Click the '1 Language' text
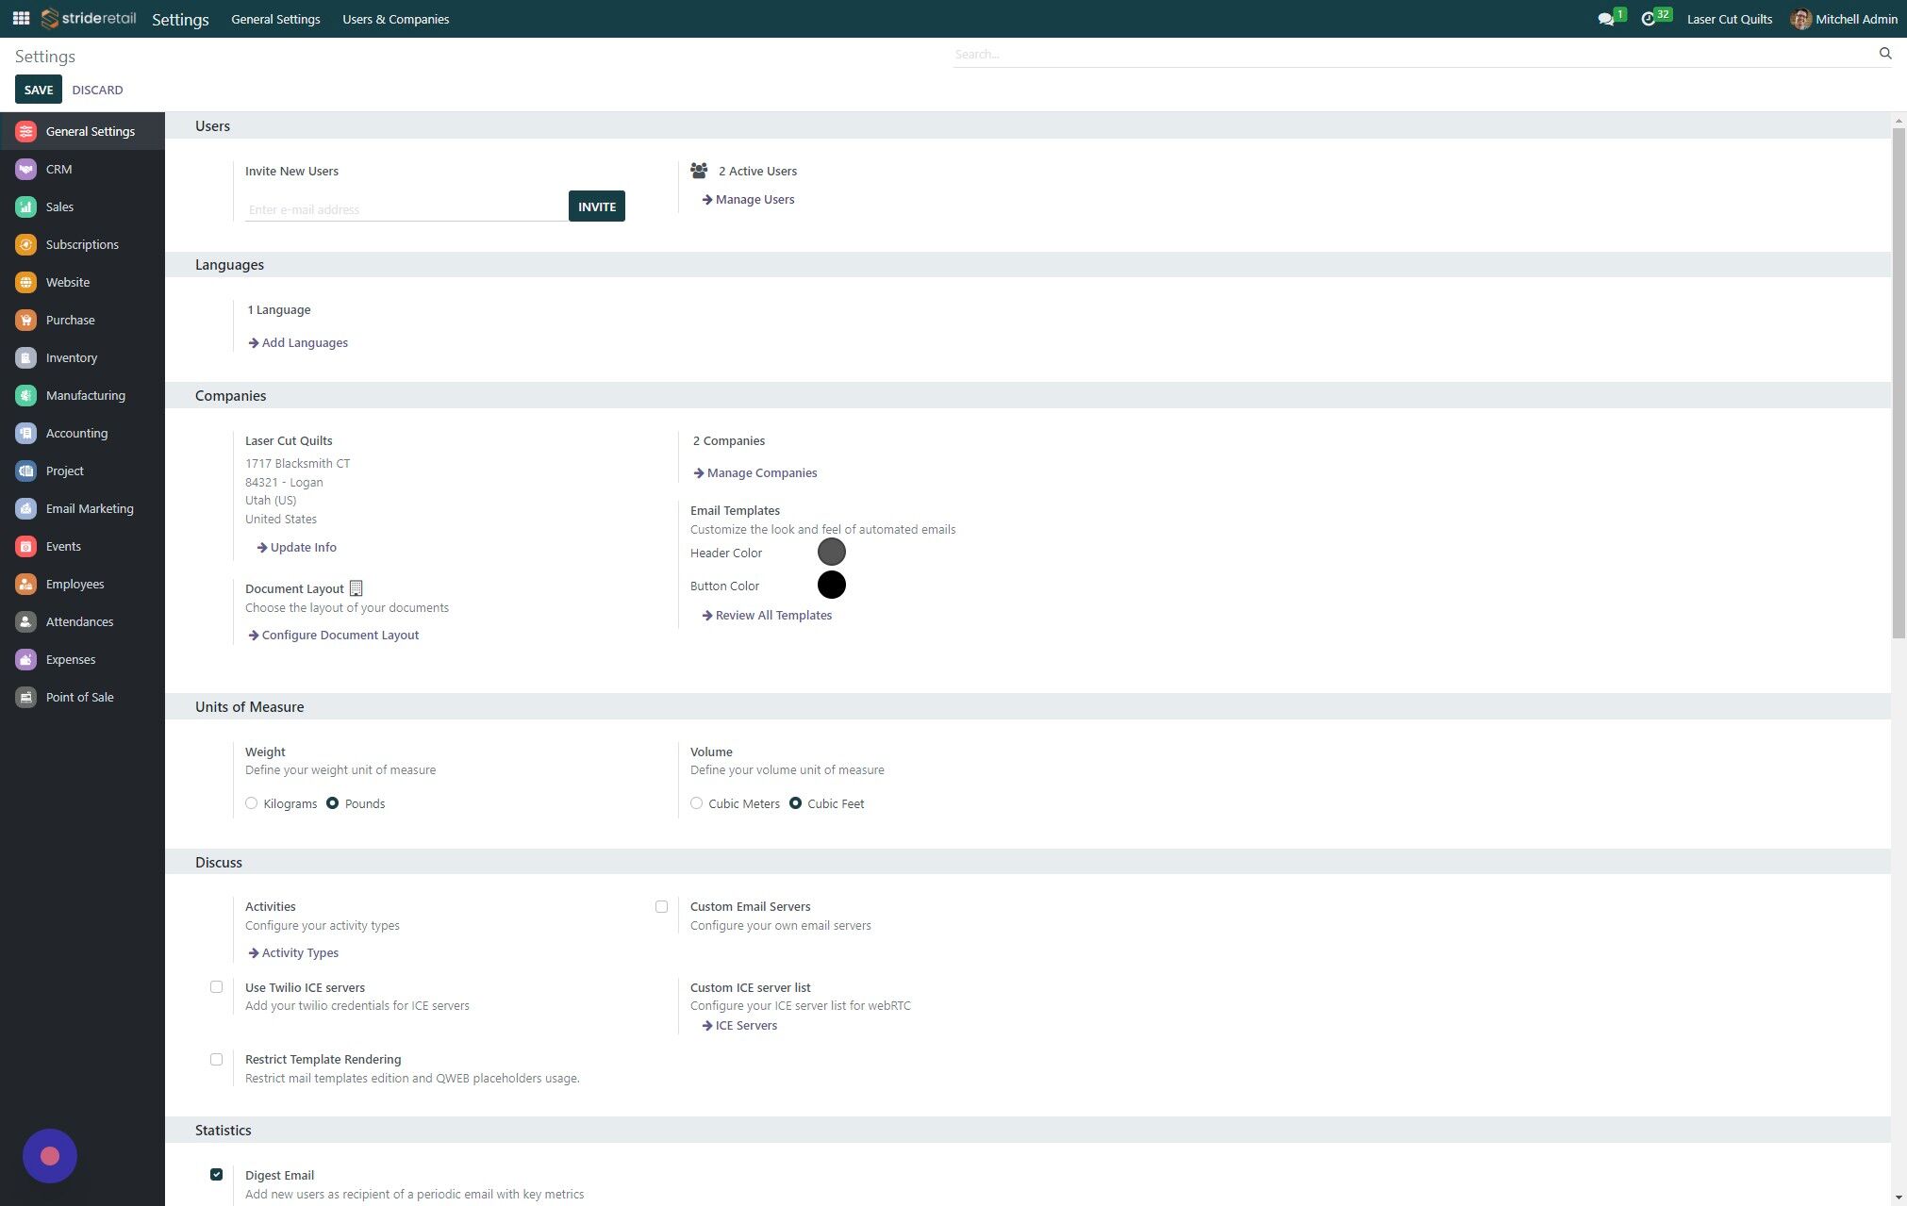Image resolution: width=1907 pixels, height=1206 pixels. [278, 310]
